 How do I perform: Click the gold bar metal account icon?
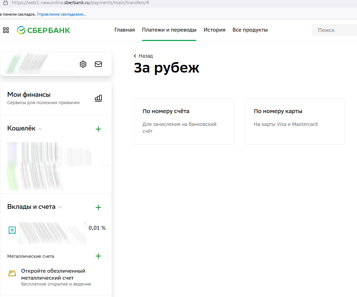(x=12, y=273)
